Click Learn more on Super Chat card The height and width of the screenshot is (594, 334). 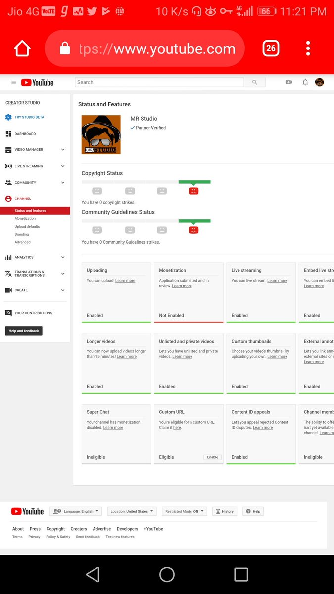(113, 428)
